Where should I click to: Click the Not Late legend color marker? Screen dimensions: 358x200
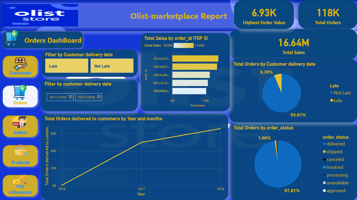pyautogui.click(x=331, y=92)
